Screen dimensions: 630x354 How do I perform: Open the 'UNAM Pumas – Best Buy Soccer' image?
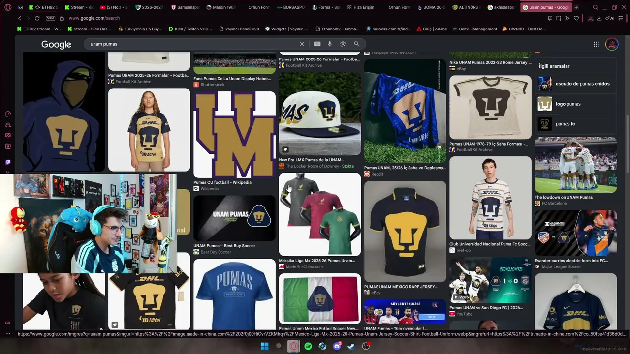coord(234,218)
